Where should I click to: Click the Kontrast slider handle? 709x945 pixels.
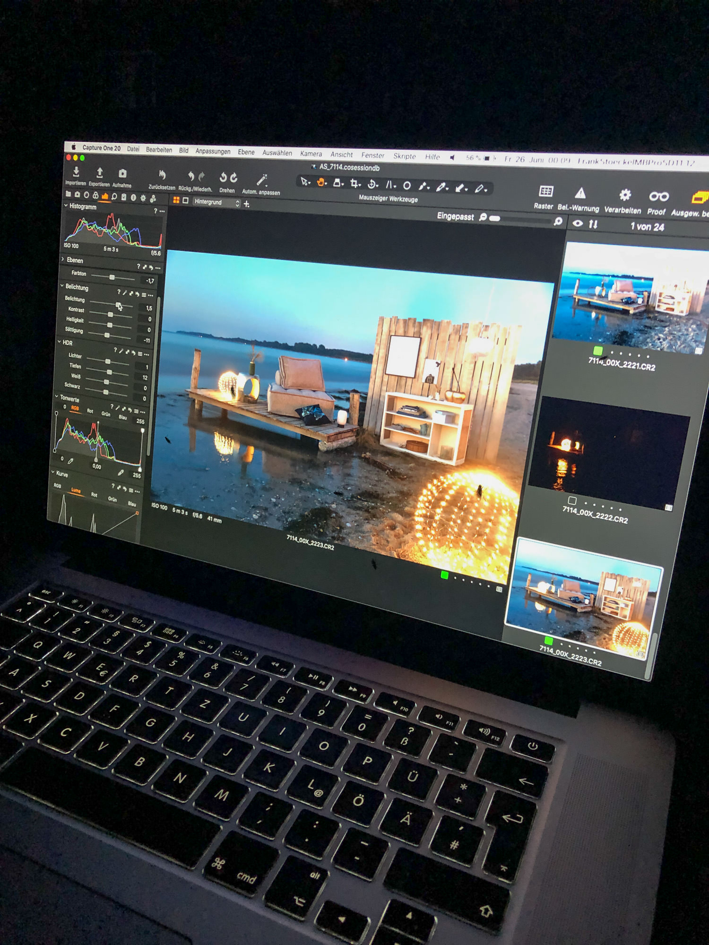[x=110, y=315]
